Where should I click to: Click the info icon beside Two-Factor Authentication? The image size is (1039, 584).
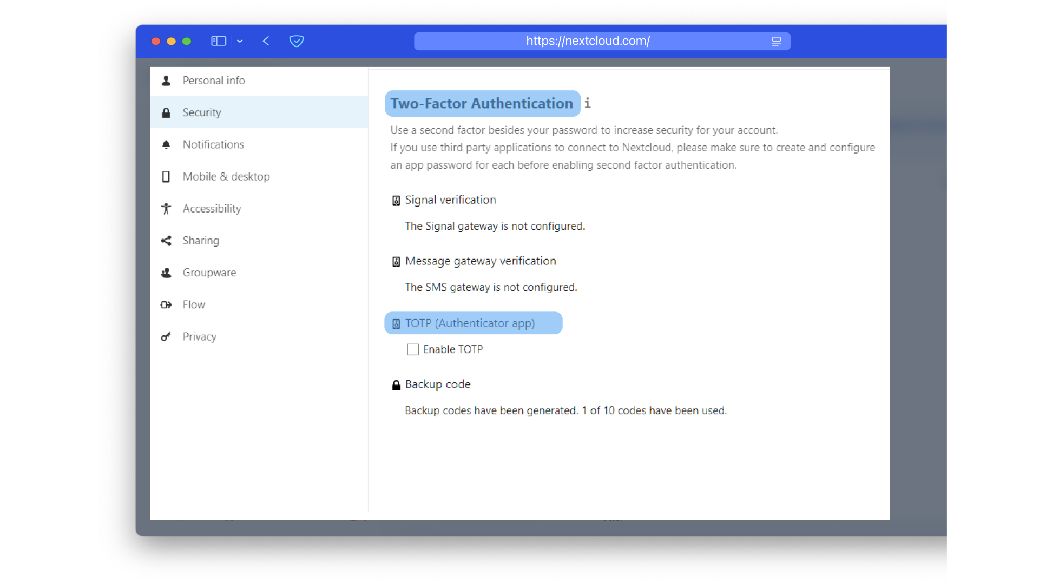click(588, 103)
